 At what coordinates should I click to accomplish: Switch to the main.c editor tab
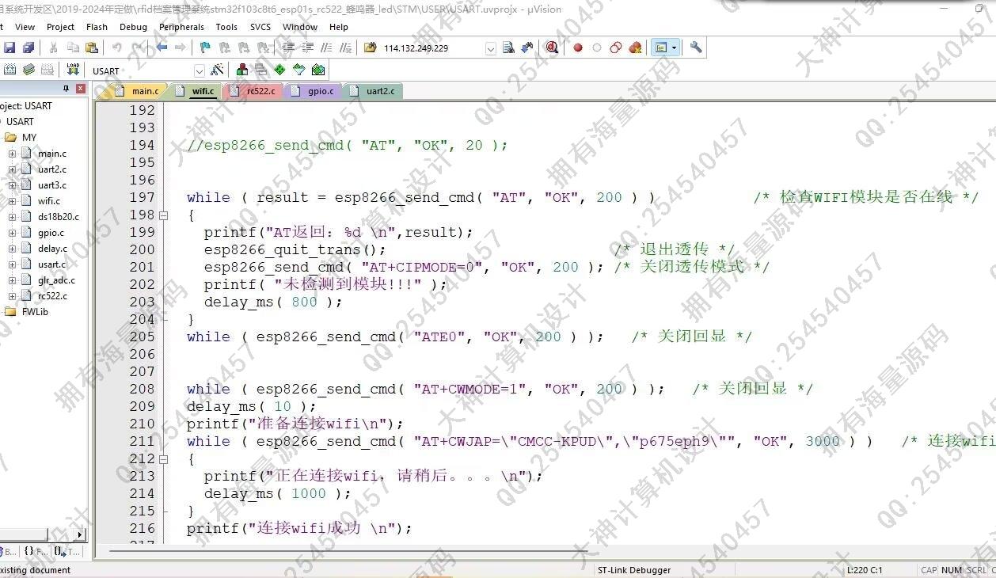click(137, 91)
